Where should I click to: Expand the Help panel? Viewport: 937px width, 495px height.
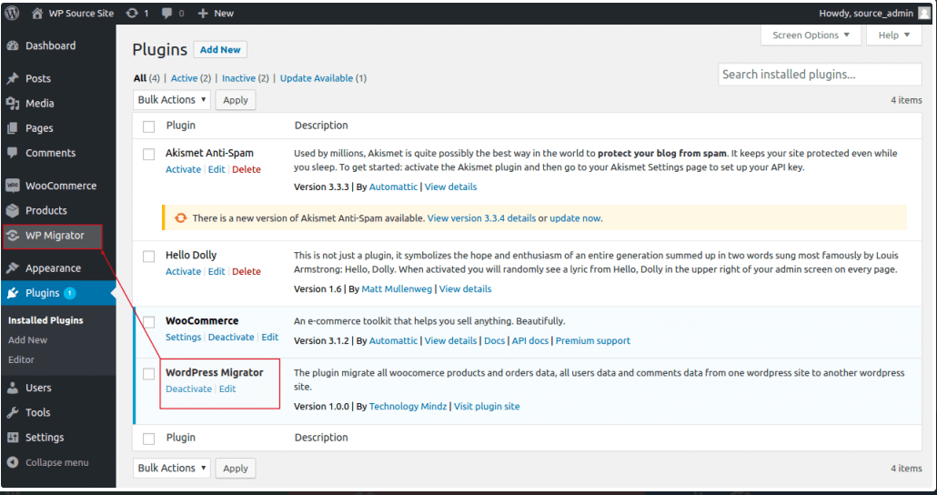[894, 35]
